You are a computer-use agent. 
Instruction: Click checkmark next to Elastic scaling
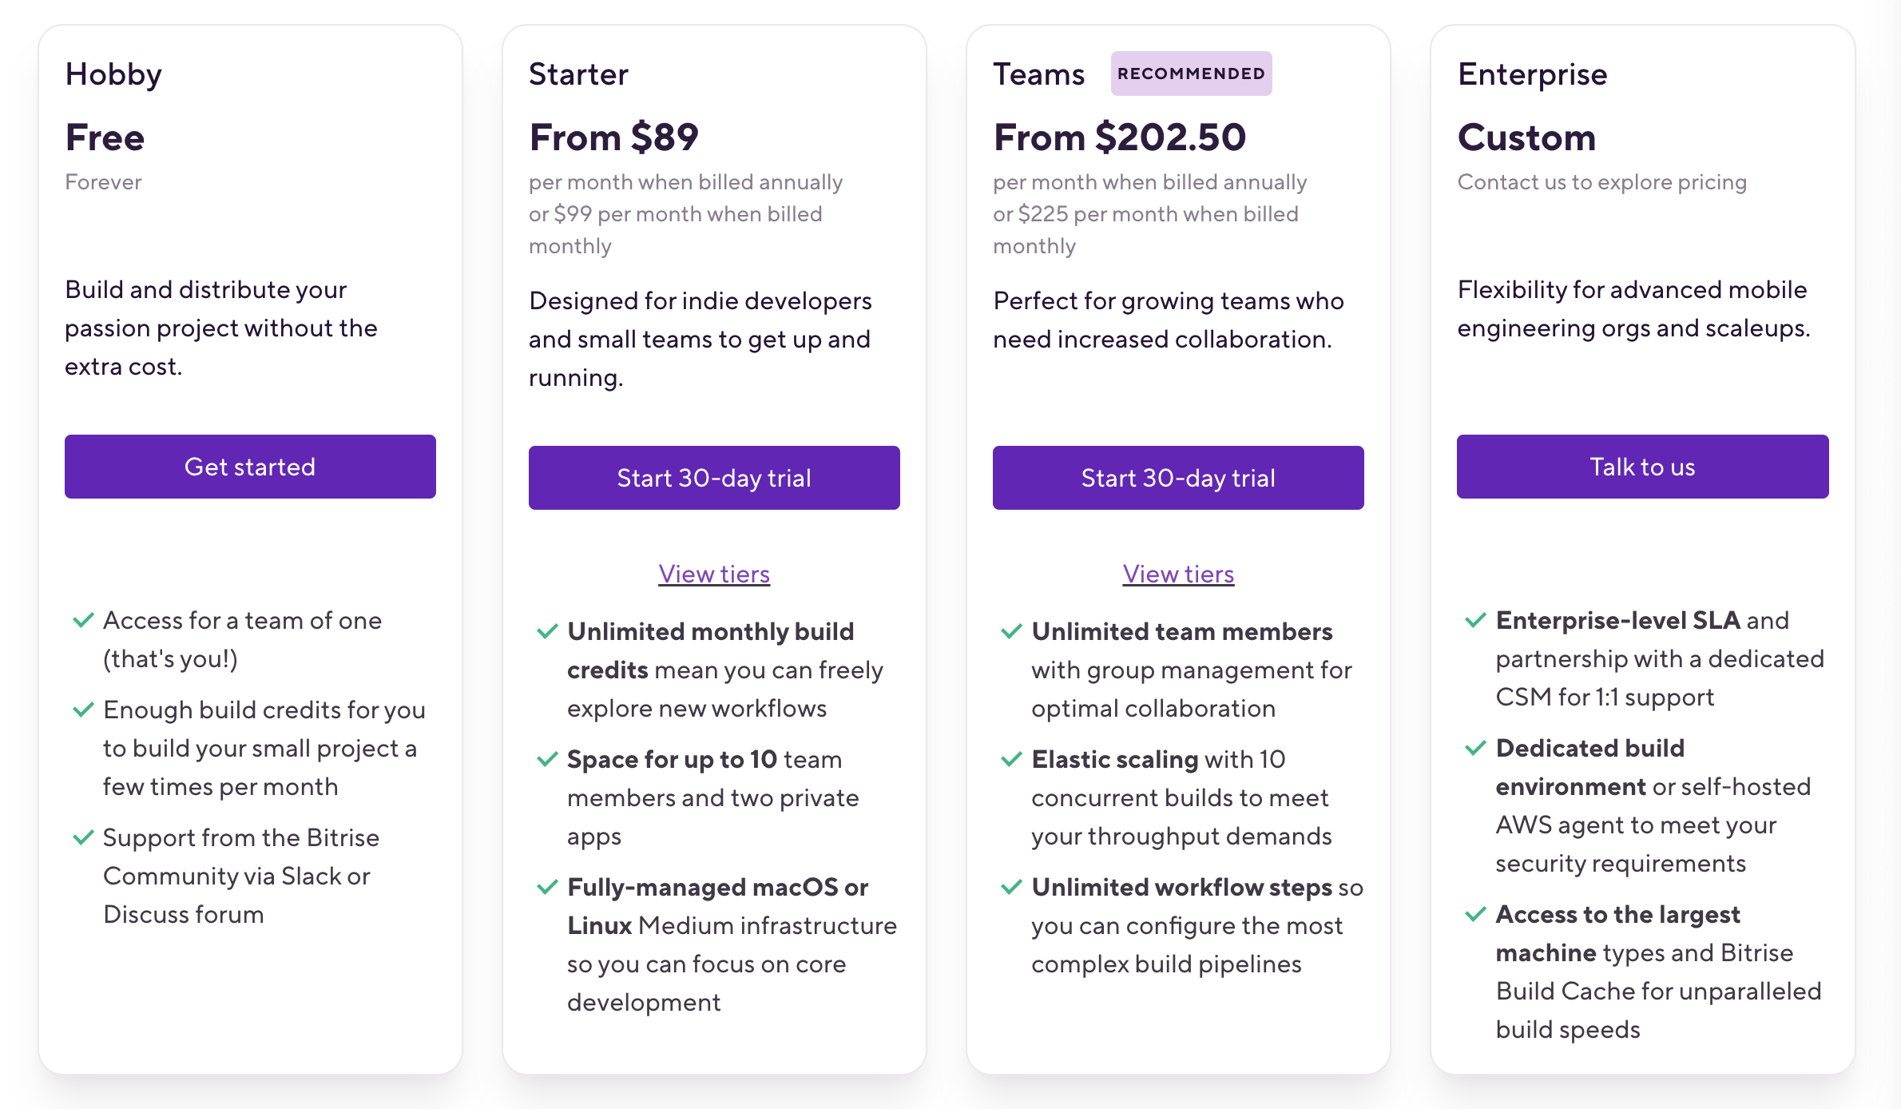(x=1011, y=759)
